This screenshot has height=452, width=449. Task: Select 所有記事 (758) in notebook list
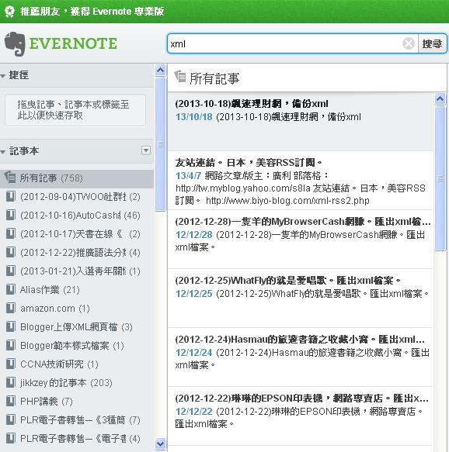pos(77,178)
